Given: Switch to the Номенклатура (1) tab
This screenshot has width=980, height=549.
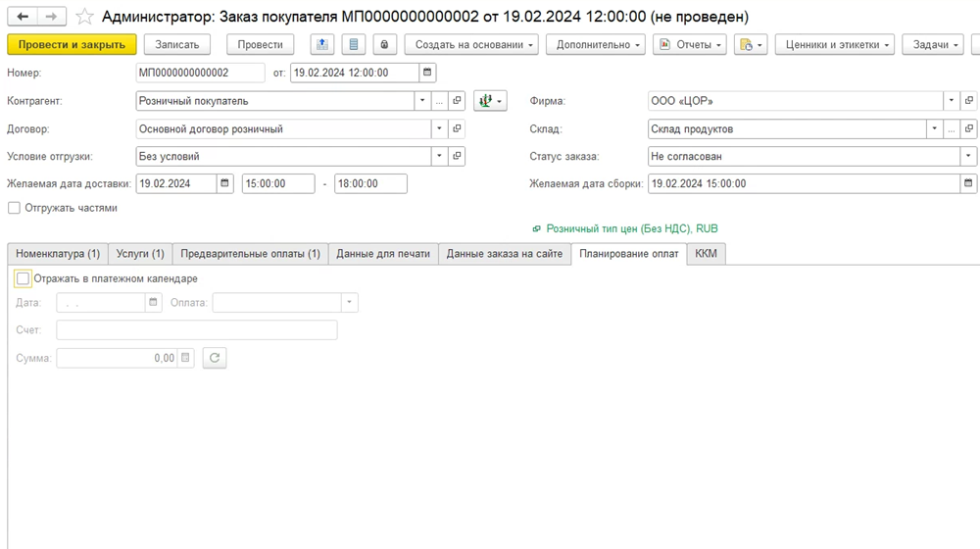Looking at the screenshot, I should (58, 253).
